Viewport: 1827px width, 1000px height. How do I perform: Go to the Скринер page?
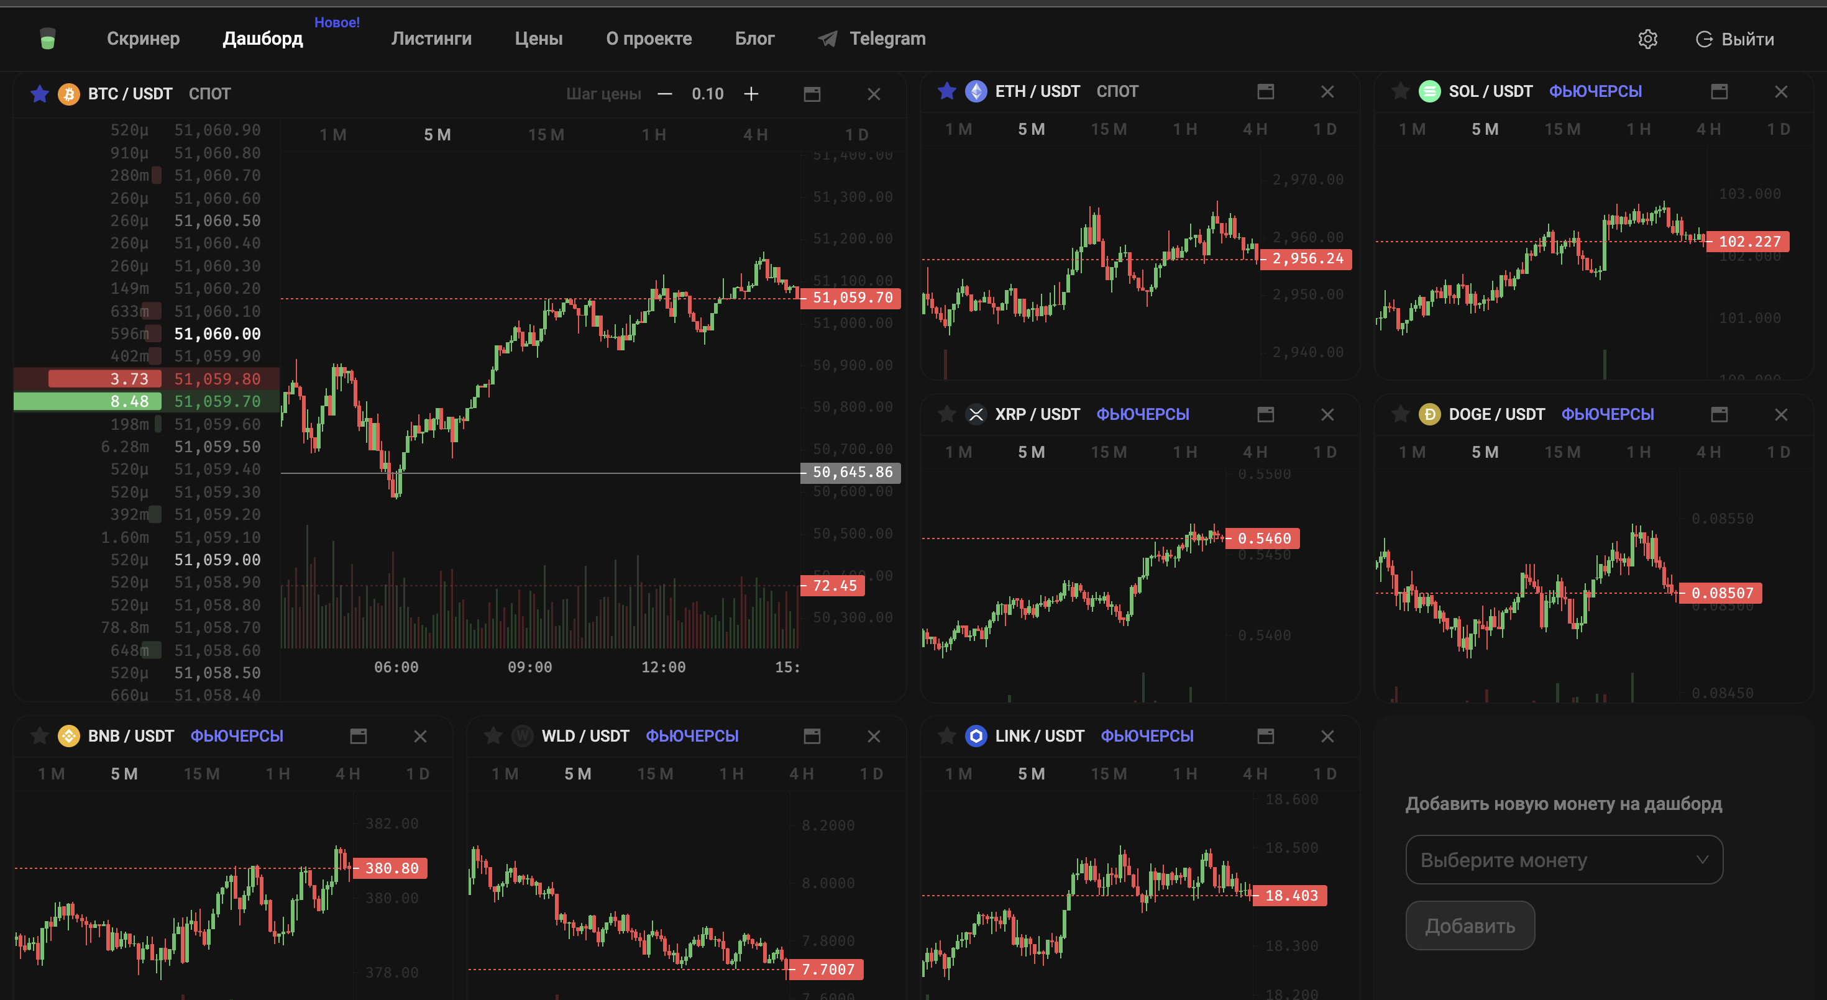144,39
